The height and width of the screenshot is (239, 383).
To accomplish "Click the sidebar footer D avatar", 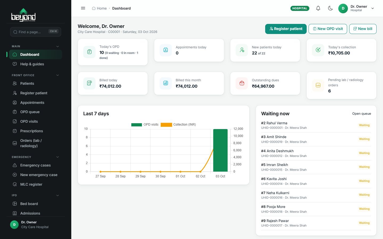I will pyautogui.click(x=14, y=225).
